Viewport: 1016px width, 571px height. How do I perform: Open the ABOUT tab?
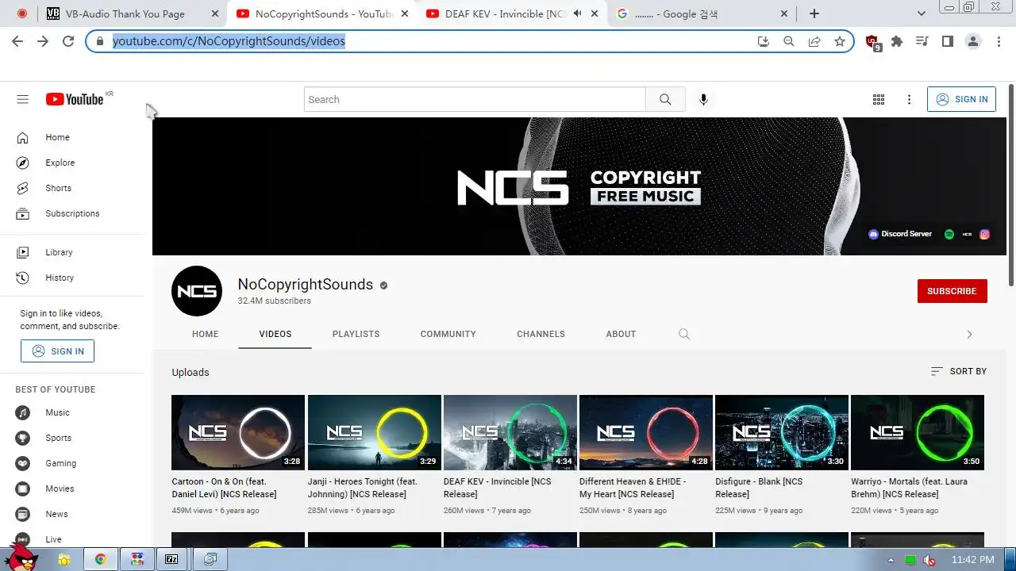point(621,334)
